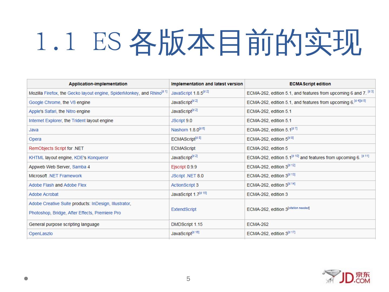The image size is (389, 292).
Task: Click the OpenLaszlo link
Action: (41, 234)
